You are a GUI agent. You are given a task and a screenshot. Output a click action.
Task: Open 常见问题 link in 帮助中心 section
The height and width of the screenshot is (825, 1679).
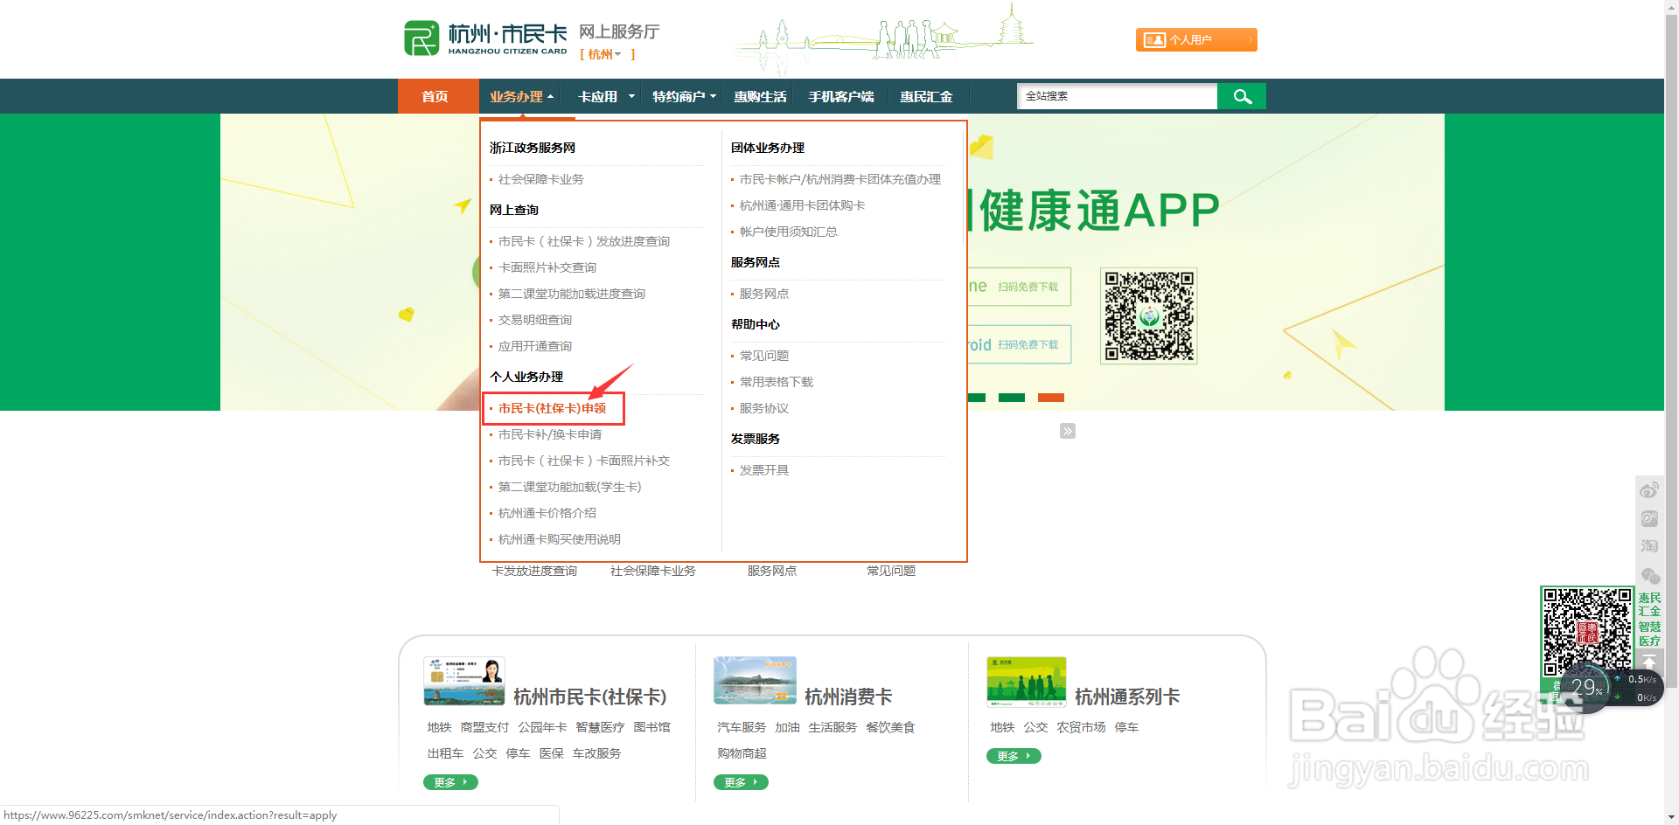click(764, 356)
